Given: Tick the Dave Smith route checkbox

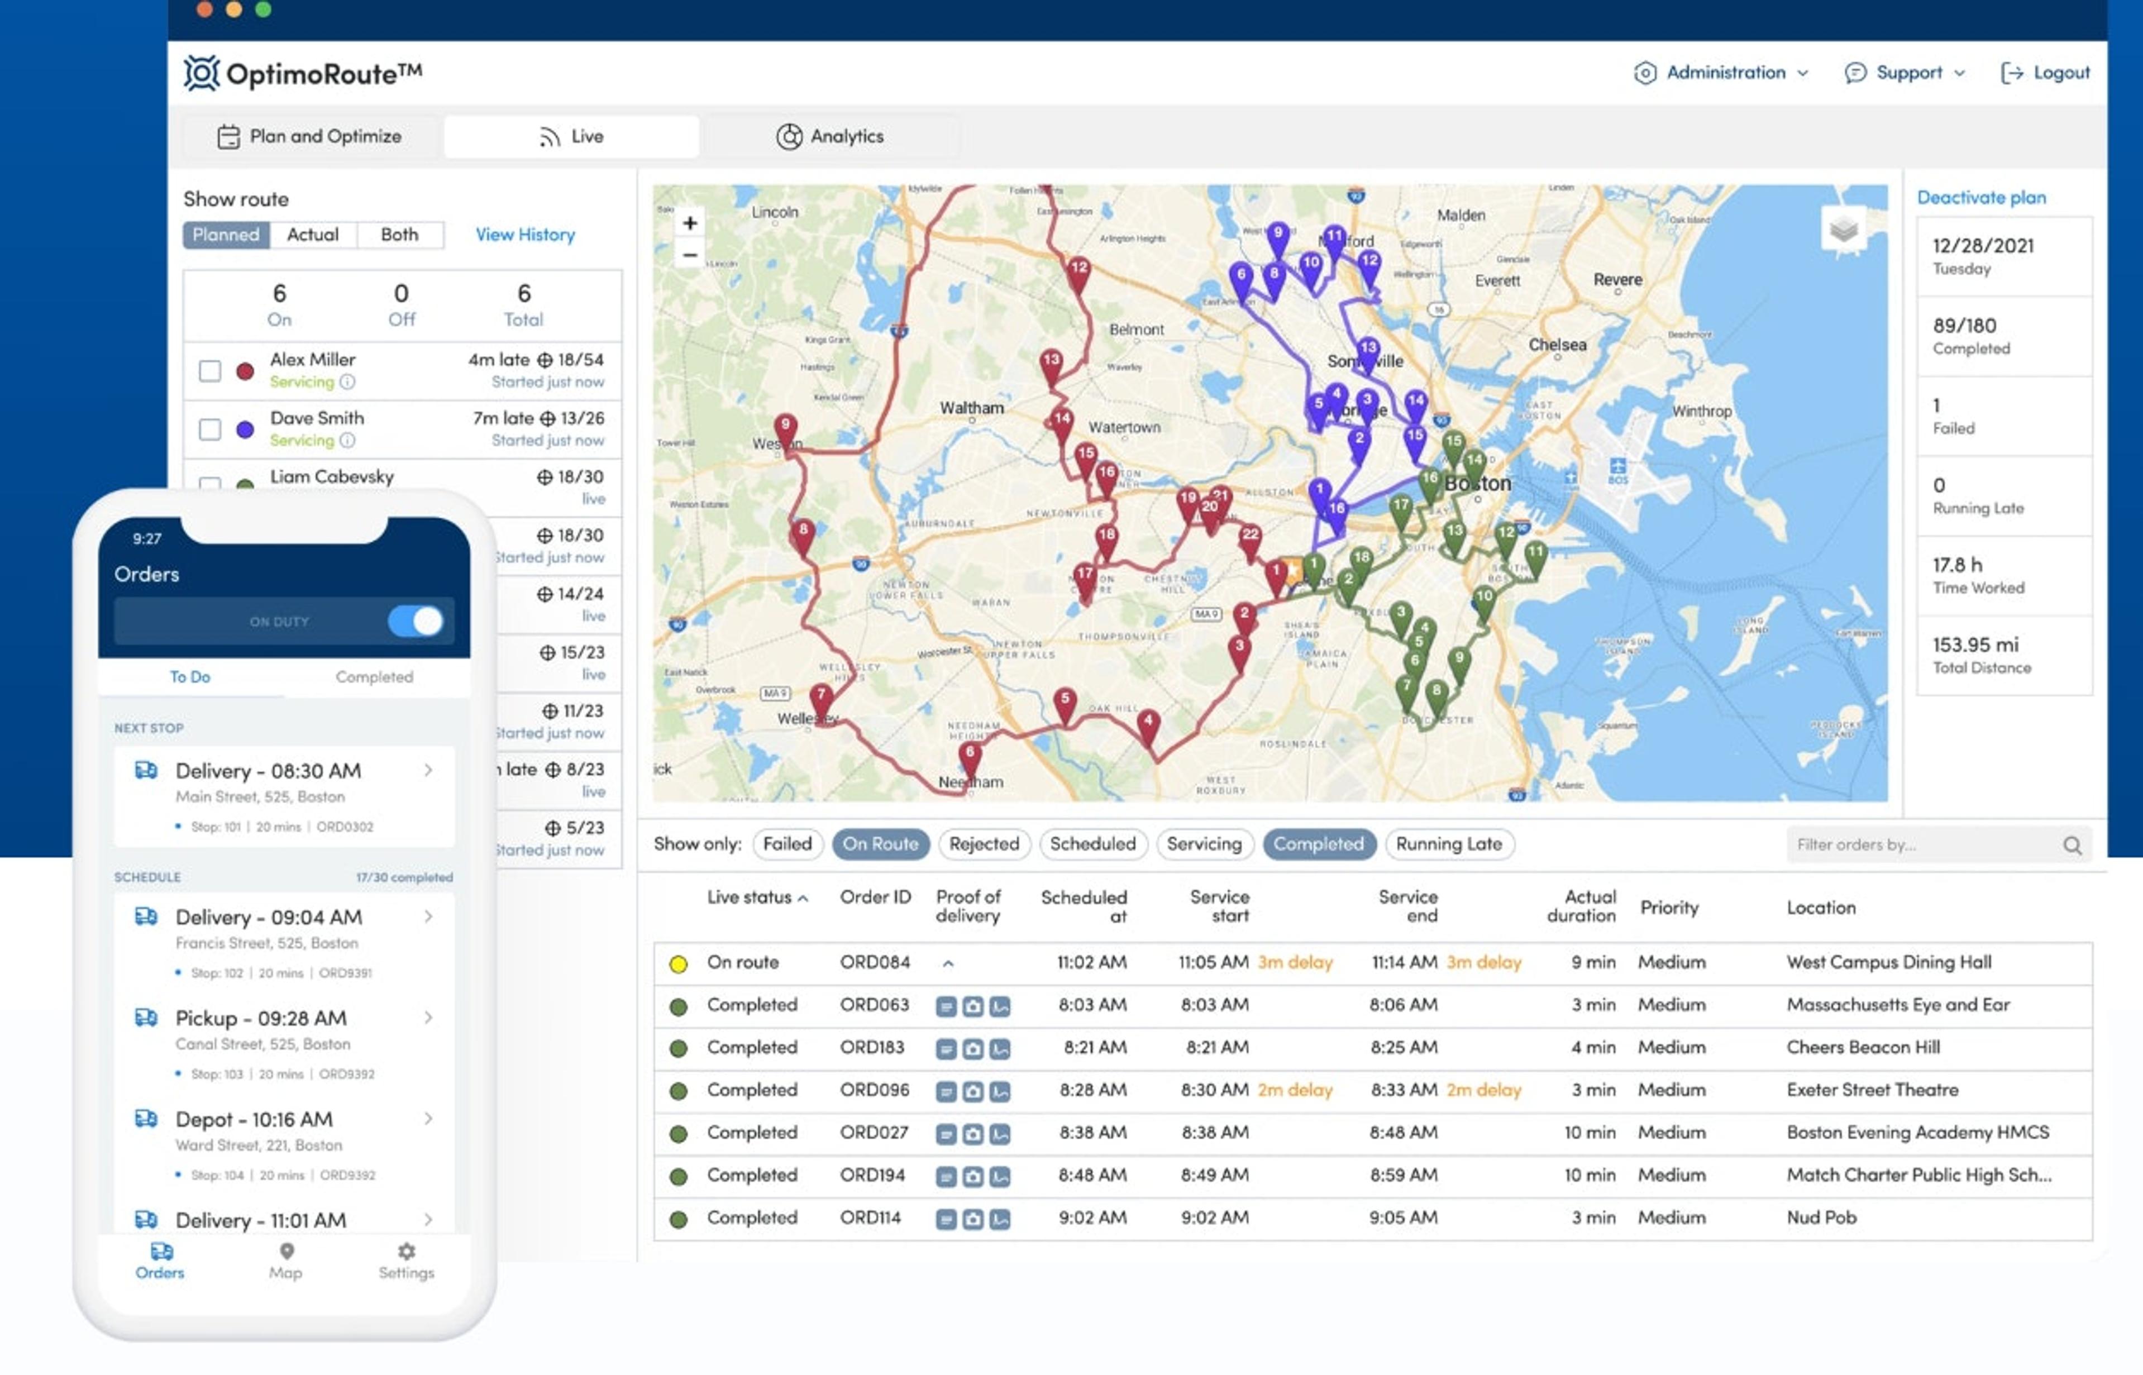Looking at the screenshot, I should [x=210, y=429].
